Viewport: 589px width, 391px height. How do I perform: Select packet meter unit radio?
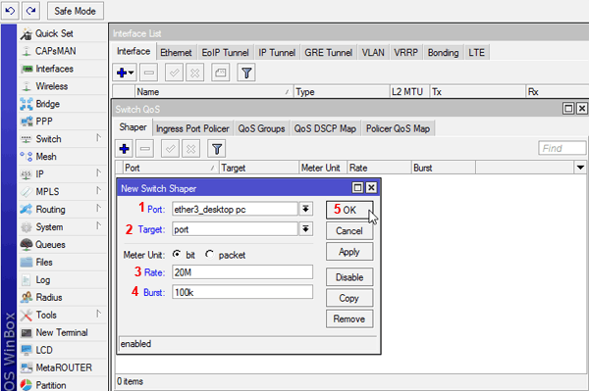coord(209,254)
